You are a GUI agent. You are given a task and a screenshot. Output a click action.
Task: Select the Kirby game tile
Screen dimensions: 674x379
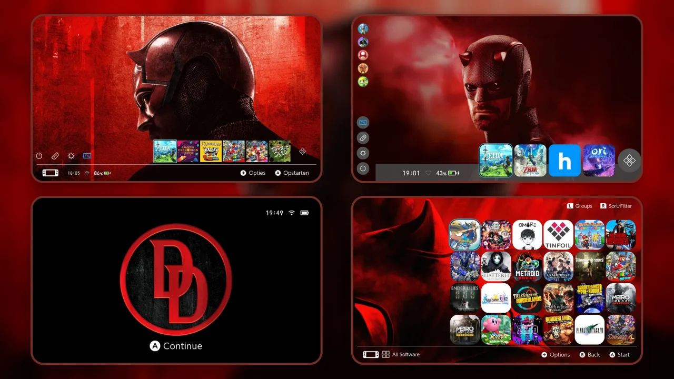pos(496,330)
